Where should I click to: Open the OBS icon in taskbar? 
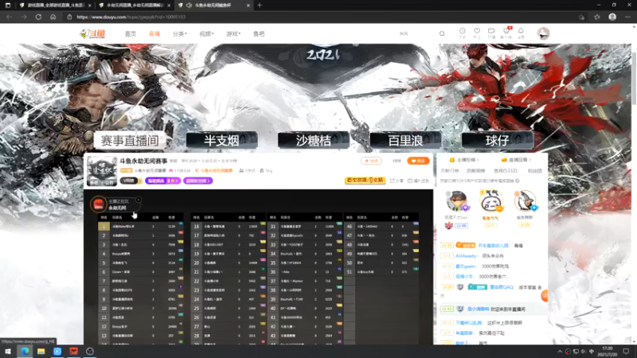coord(90,352)
